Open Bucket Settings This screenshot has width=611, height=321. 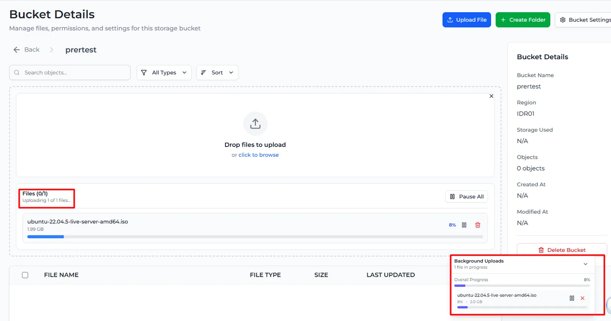(x=584, y=20)
